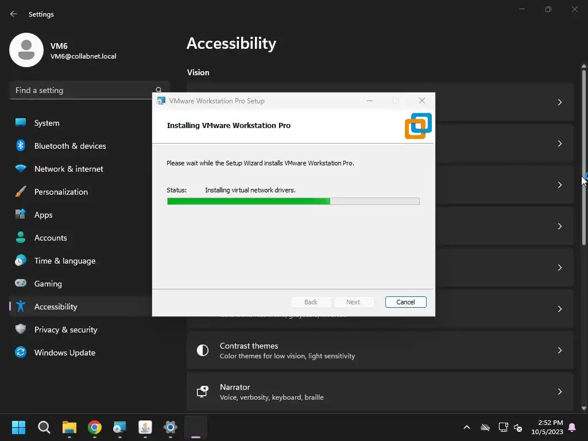Click the muted volume tray icon
The height and width of the screenshot is (441, 588).
tap(518, 427)
